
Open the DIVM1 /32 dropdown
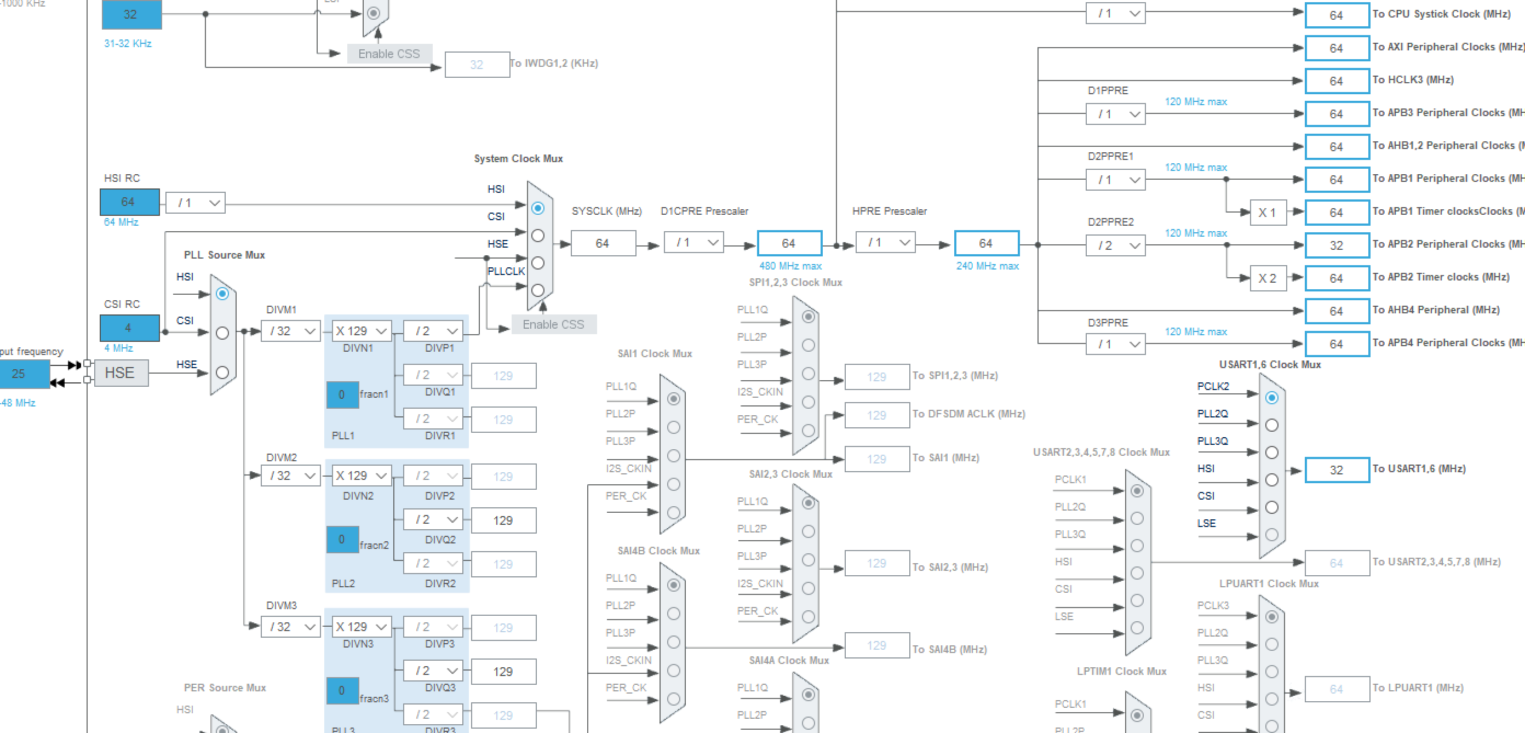[x=290, y=331]
